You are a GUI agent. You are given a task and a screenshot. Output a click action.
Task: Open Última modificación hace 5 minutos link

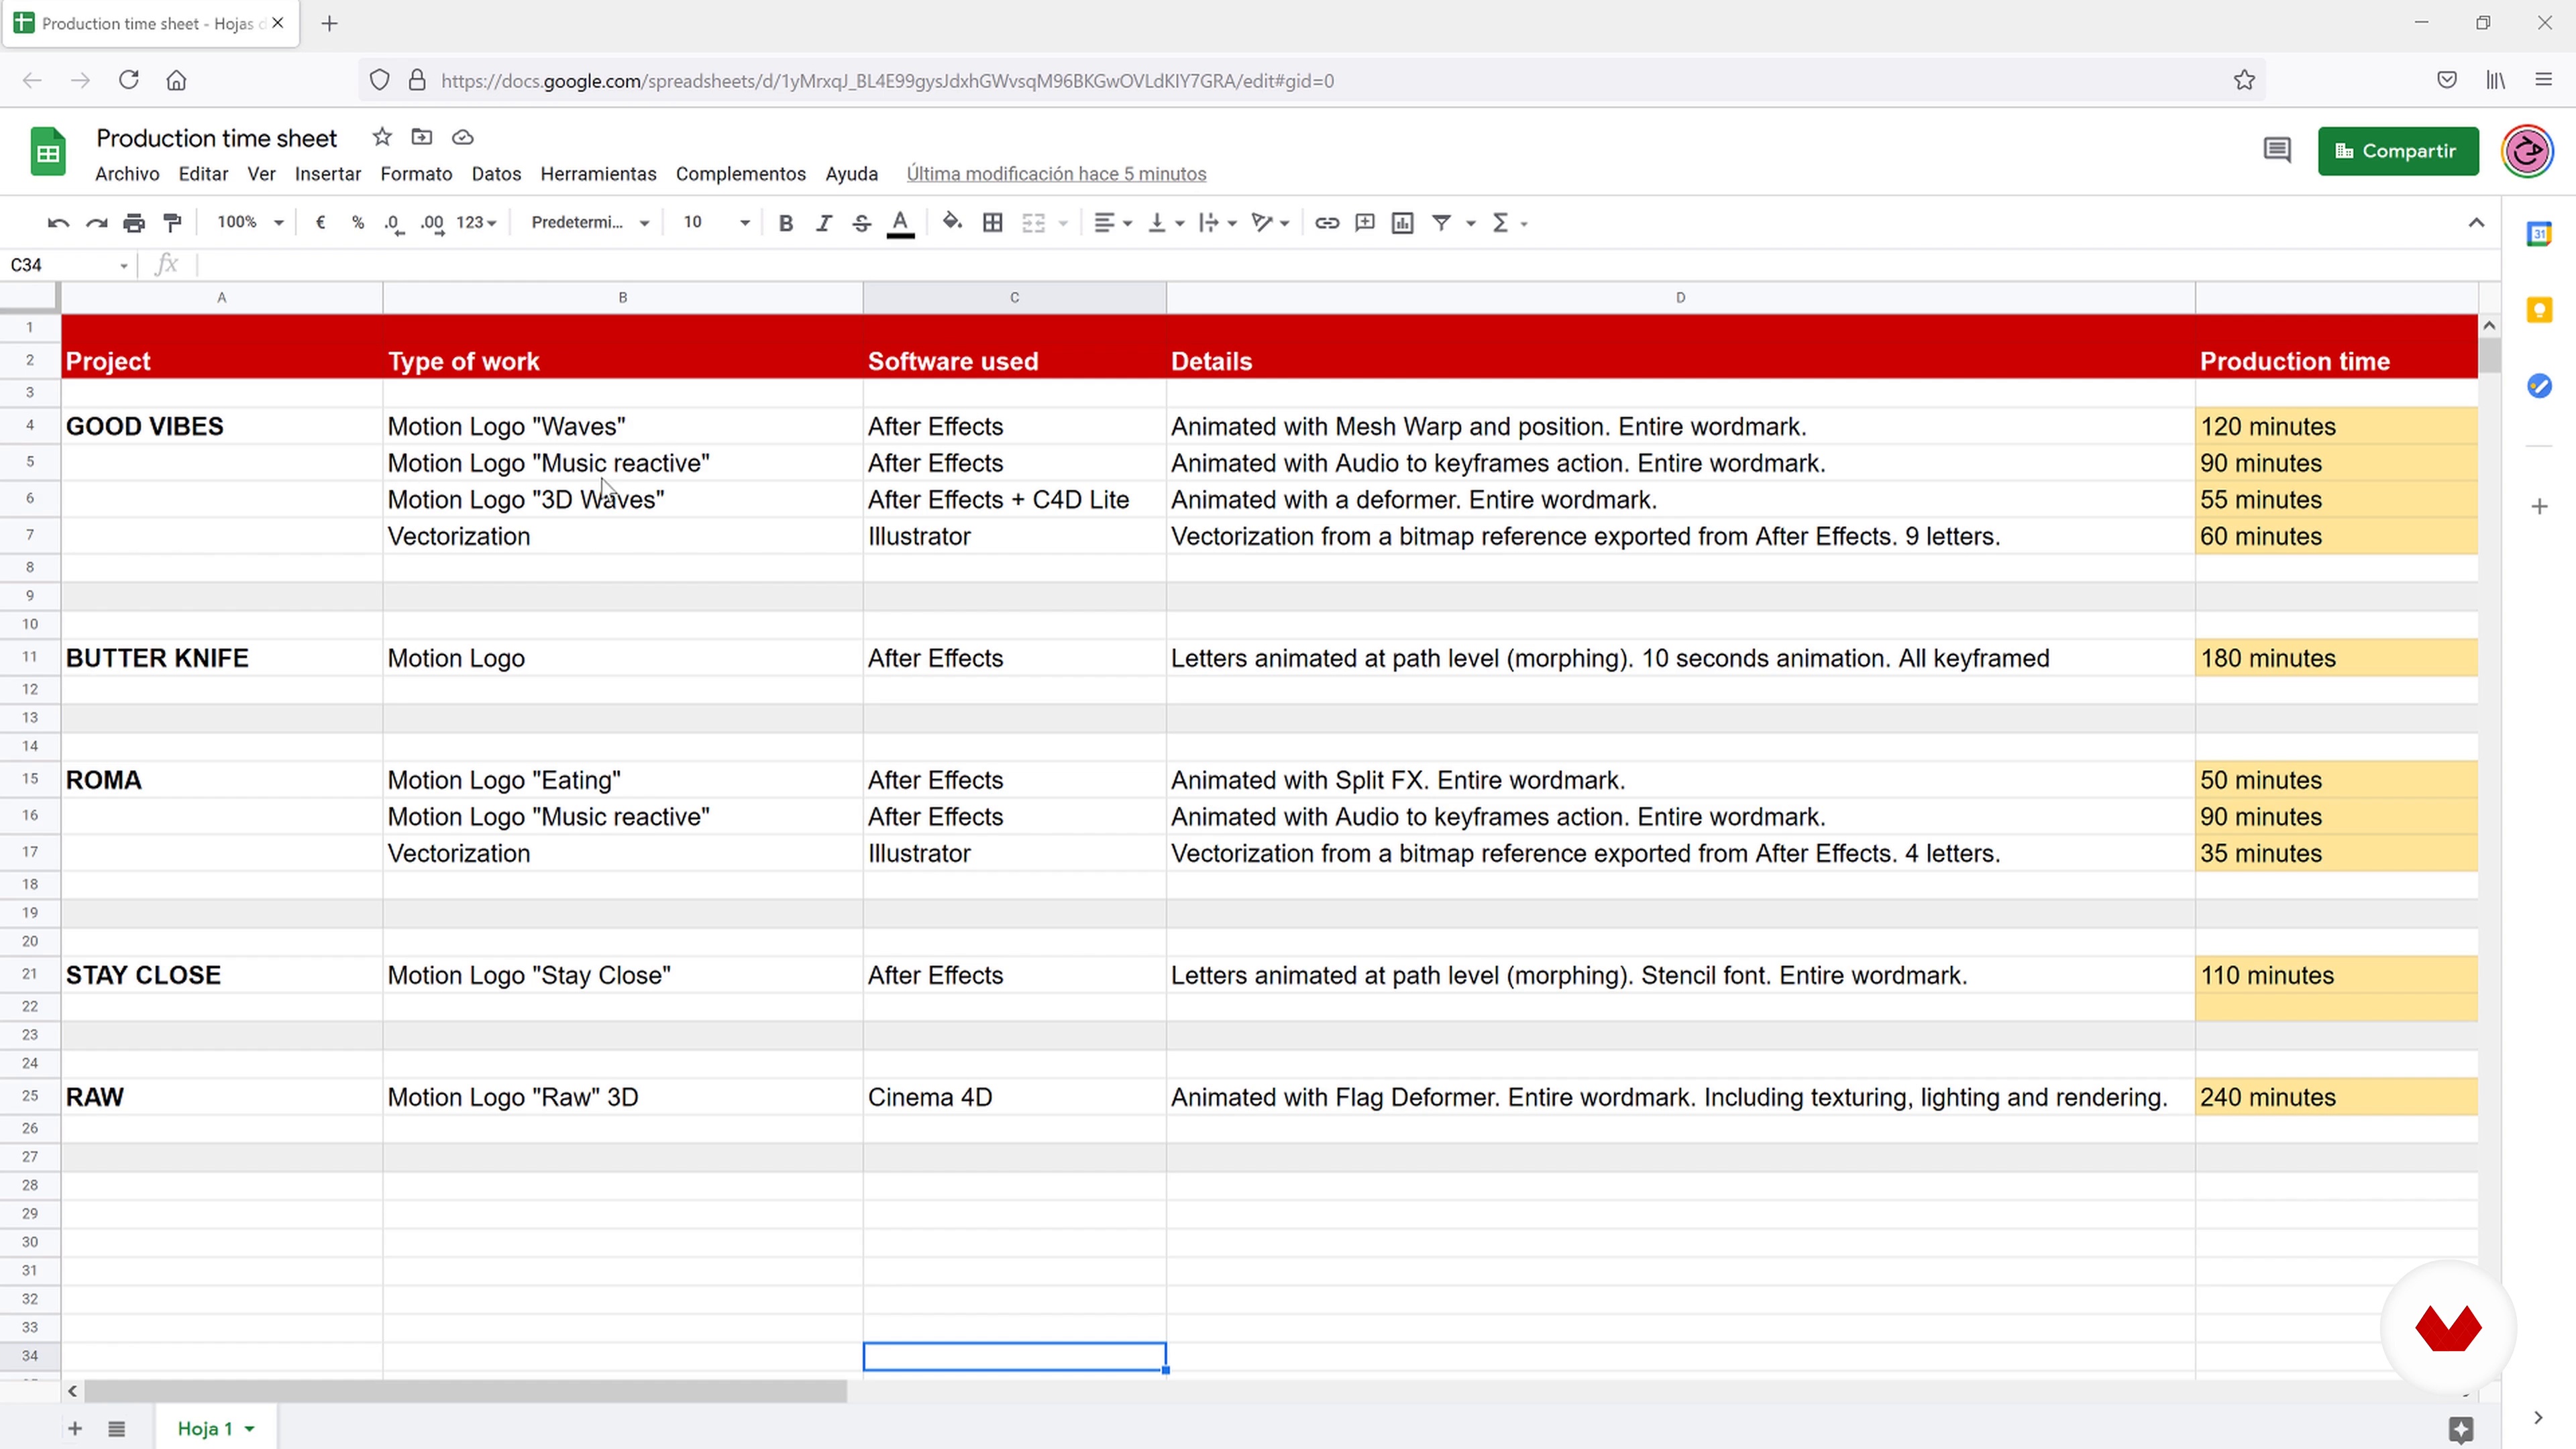pos(1056,174)
